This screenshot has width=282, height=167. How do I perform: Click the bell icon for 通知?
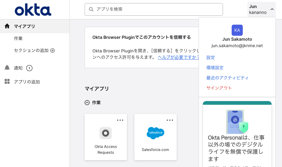pyautogui.click(x=7, y=68)
